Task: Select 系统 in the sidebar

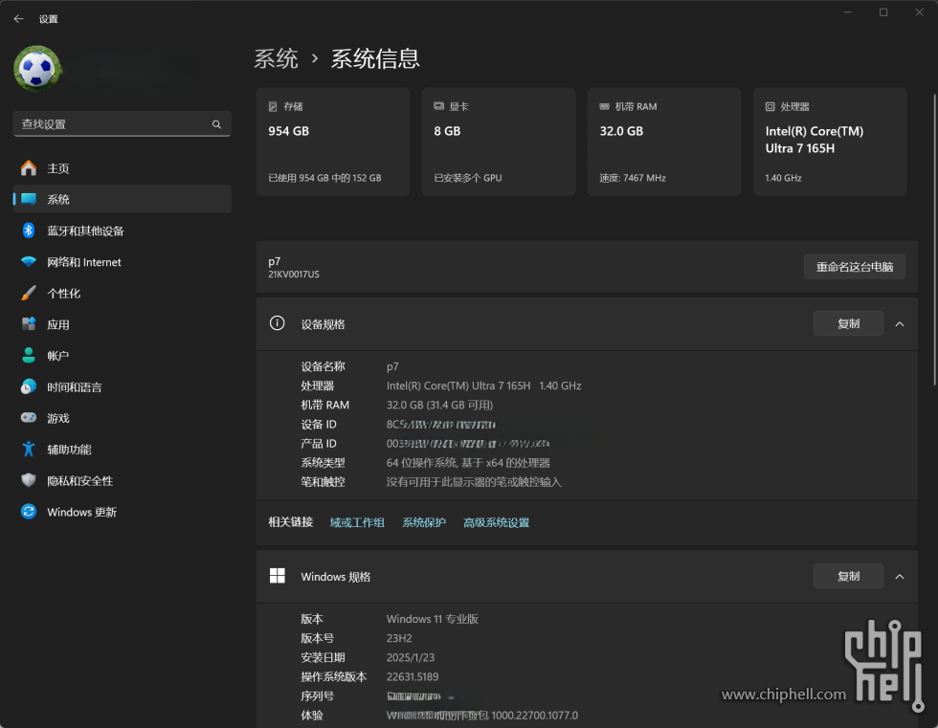Action: (123, 199)
